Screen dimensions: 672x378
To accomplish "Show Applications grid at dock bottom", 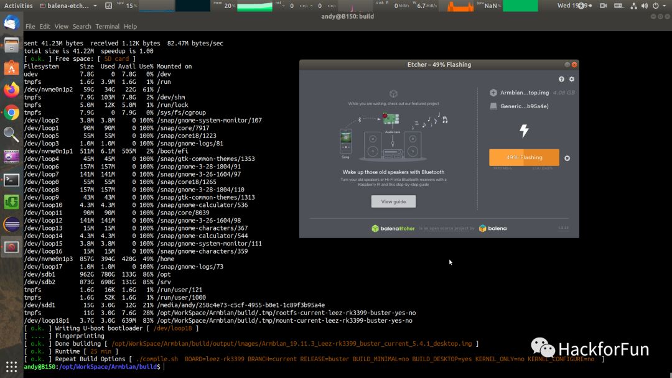I will pos(12,367).
